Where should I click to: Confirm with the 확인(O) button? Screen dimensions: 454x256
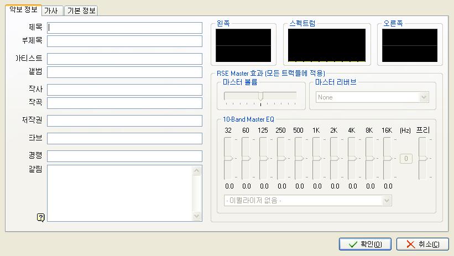[365, 244]
